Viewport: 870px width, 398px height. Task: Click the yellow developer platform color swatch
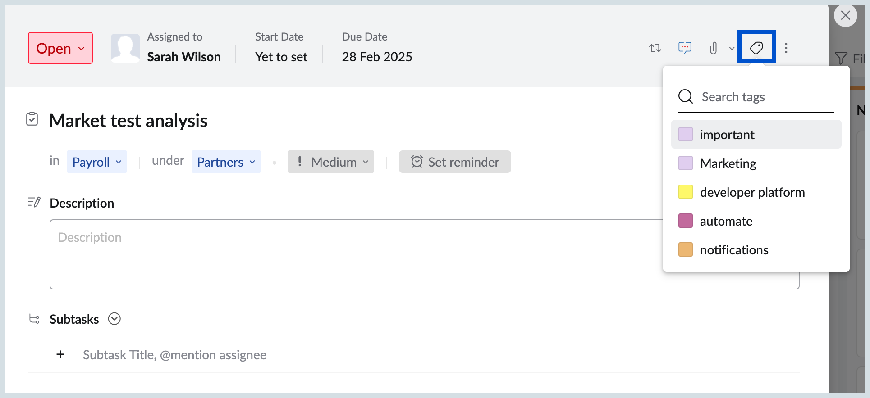click(686, 192)
